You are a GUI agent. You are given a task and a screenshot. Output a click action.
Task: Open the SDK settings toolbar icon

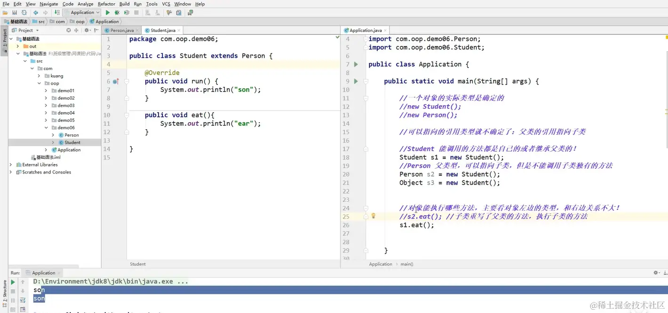point(179,13)
